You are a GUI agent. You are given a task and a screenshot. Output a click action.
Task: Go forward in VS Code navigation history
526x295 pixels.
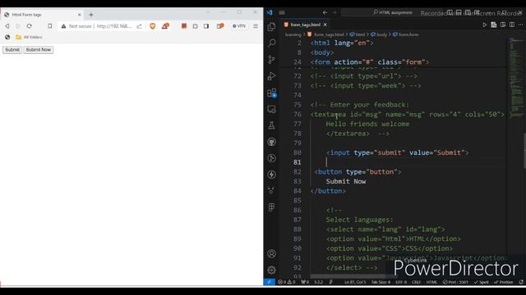[335, 13]
